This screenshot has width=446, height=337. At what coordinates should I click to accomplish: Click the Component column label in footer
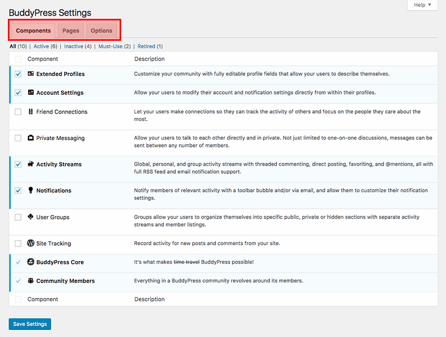point(43,299)
